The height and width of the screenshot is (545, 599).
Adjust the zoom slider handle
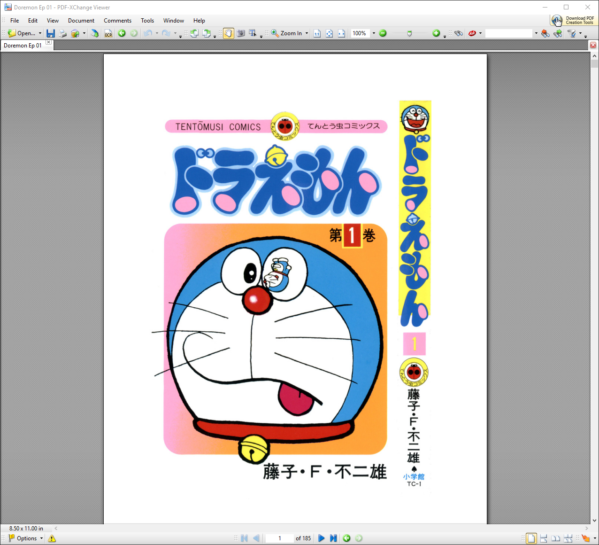409,33
